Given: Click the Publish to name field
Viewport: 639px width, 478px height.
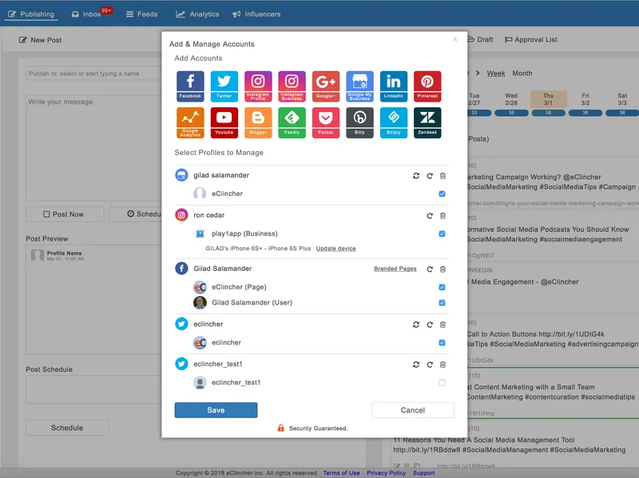Looking at the screenshot, I should pos(93,74).
